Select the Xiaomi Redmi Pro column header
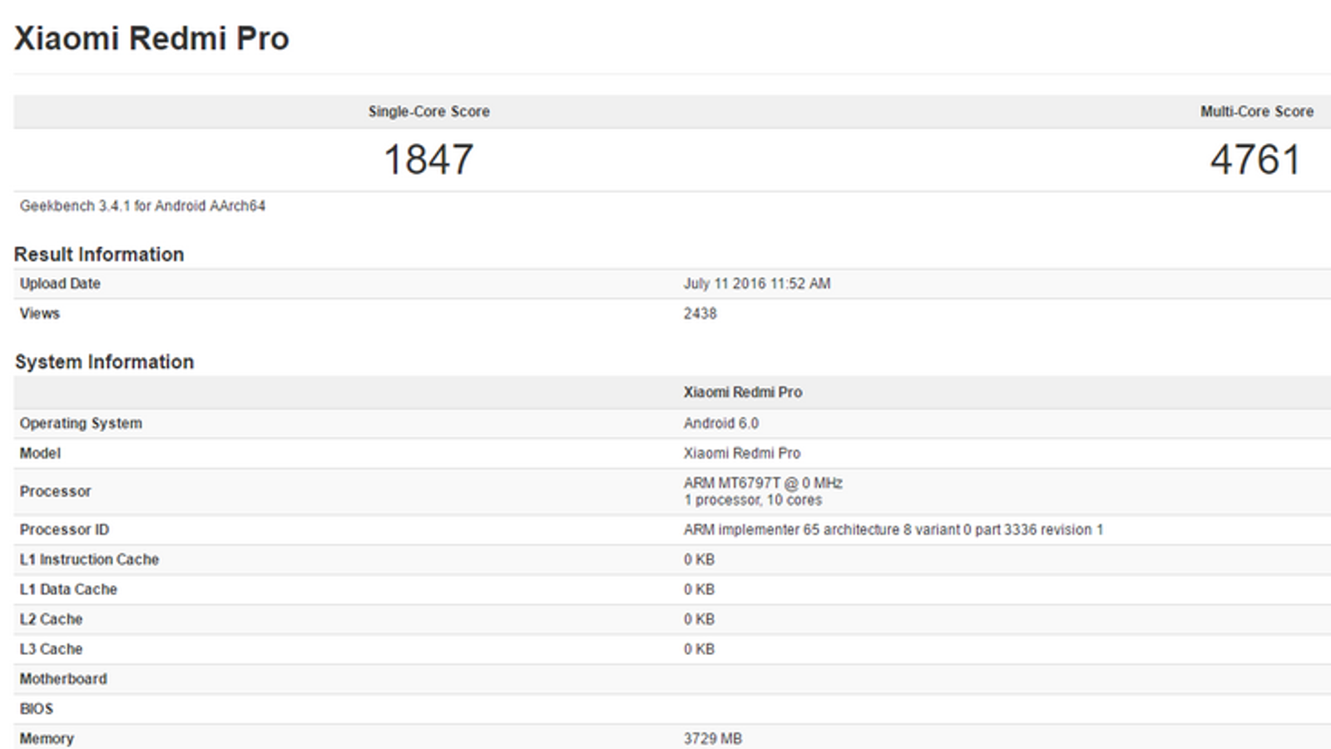Screen dimensions: 1331x749 743,392
